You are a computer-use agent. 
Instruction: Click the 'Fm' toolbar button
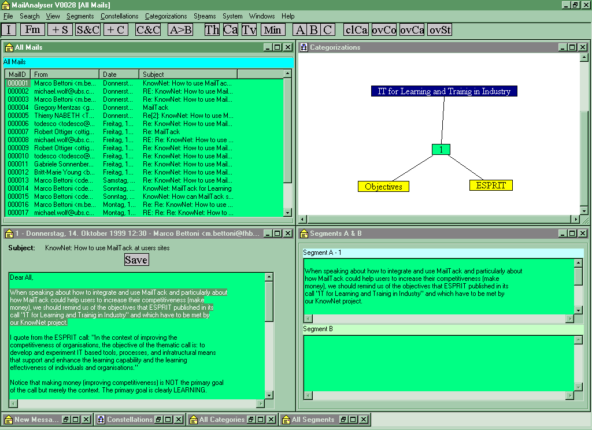coord(32,29)
